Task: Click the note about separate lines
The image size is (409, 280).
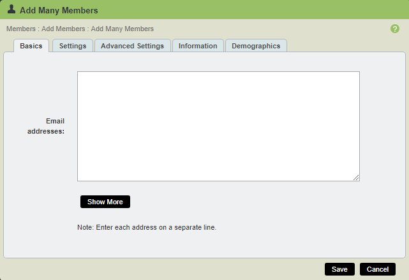Action: [x=147, y=227]
